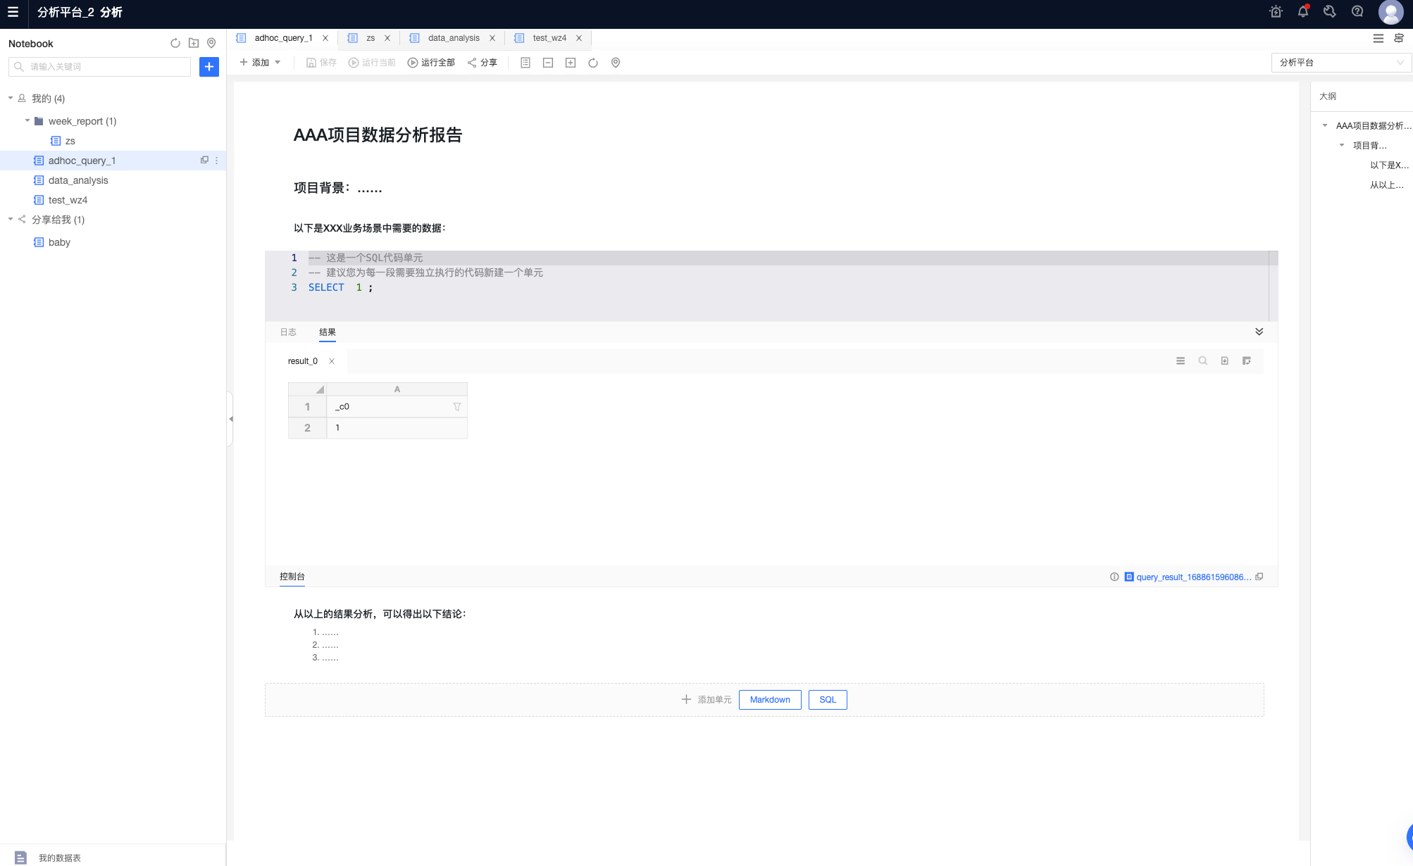Open search in the result_0 panel
The height and width of the screenshot is (866, 1413).
point(1202,360)
